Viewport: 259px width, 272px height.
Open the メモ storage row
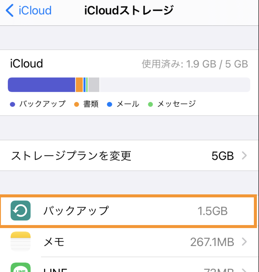click(129, 242)
